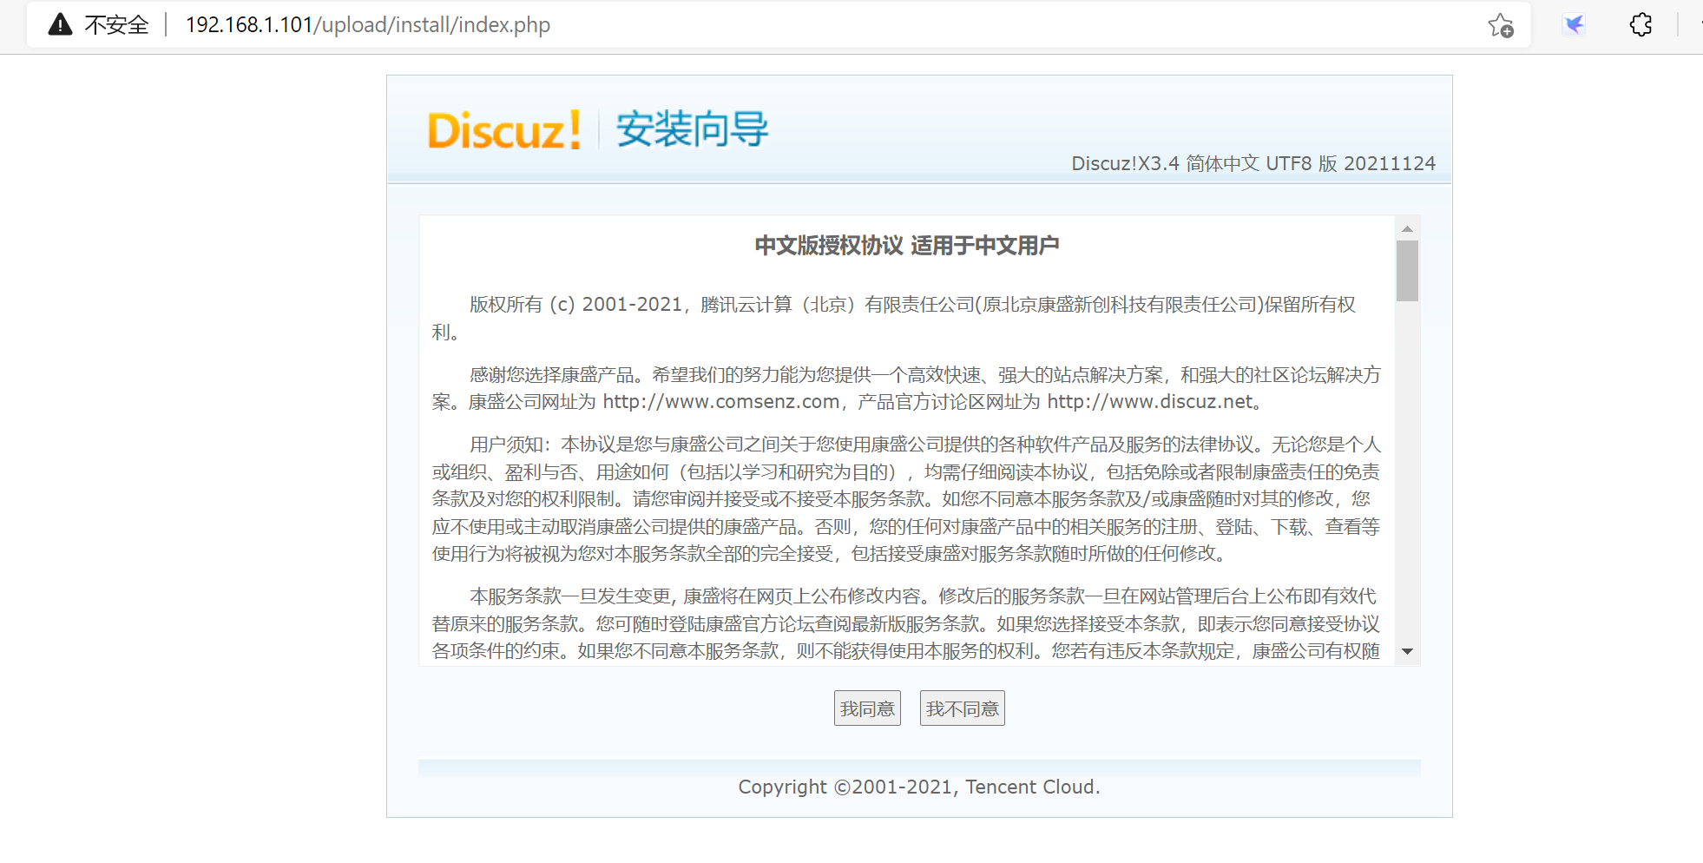Click the license scrollbar up arrow
Image resolution: width=1703 pixels, height=863 pixels.
click(x=1407, y=228)
